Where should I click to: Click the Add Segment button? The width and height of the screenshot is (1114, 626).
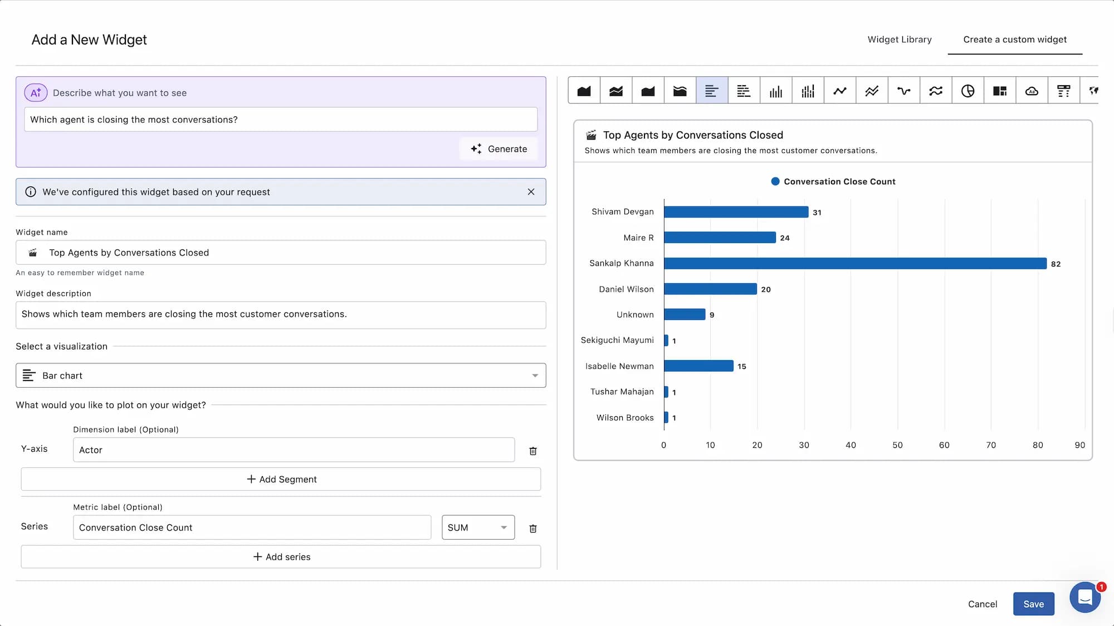click(281, 479)
